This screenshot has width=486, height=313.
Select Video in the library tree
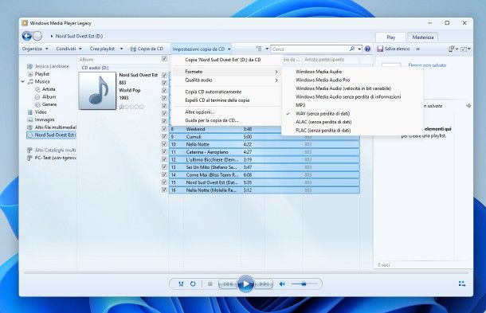click(41, 112)
